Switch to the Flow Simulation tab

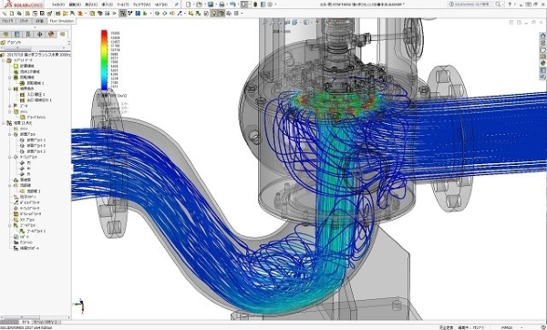pos(62,21)
